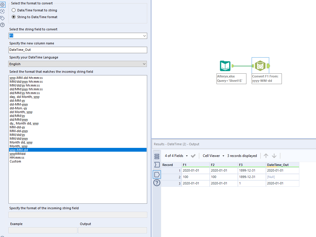Select the DateTime tool on the canvas
The image size is (316, 237).
coord(260,65)
